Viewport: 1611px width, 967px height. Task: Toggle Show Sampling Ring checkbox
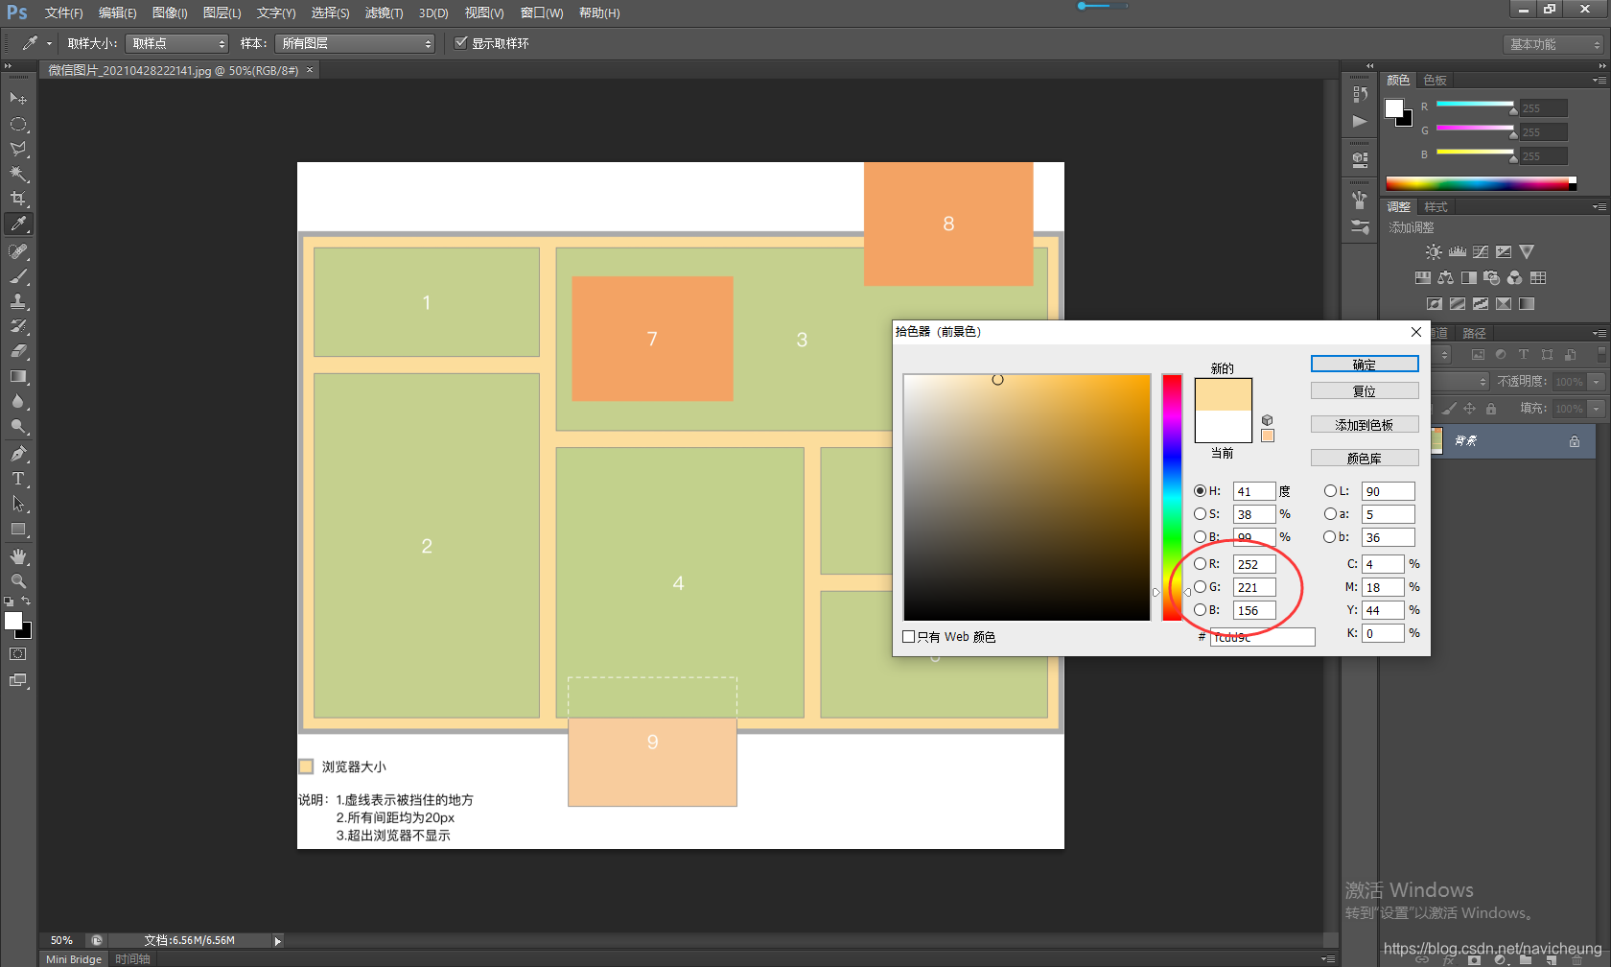pos(461,42)
